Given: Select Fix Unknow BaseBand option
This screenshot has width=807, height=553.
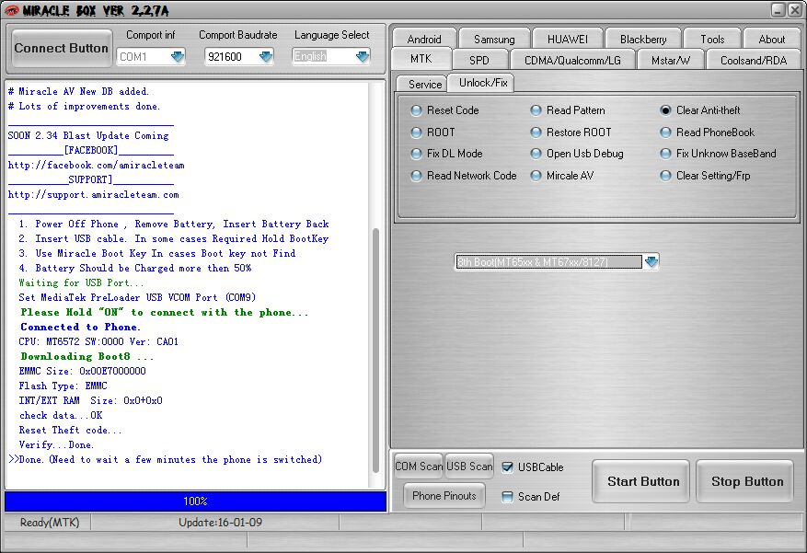Looking at the screenshot, I should [x=665, y=154].
